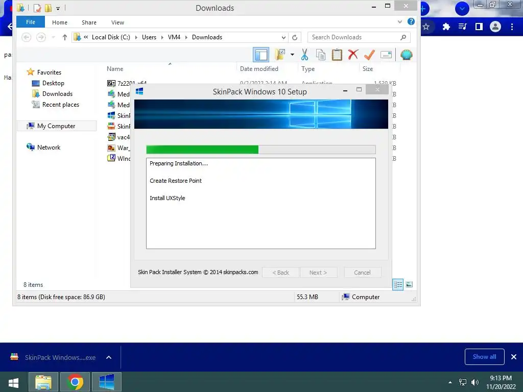The image size is (523, 392).
Task: Sort files by the Type column
Action: point(308,69)
